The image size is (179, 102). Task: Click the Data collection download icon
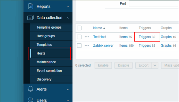(x=30, y=18)
